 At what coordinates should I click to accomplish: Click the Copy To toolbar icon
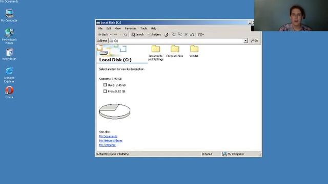coord(180,35)
